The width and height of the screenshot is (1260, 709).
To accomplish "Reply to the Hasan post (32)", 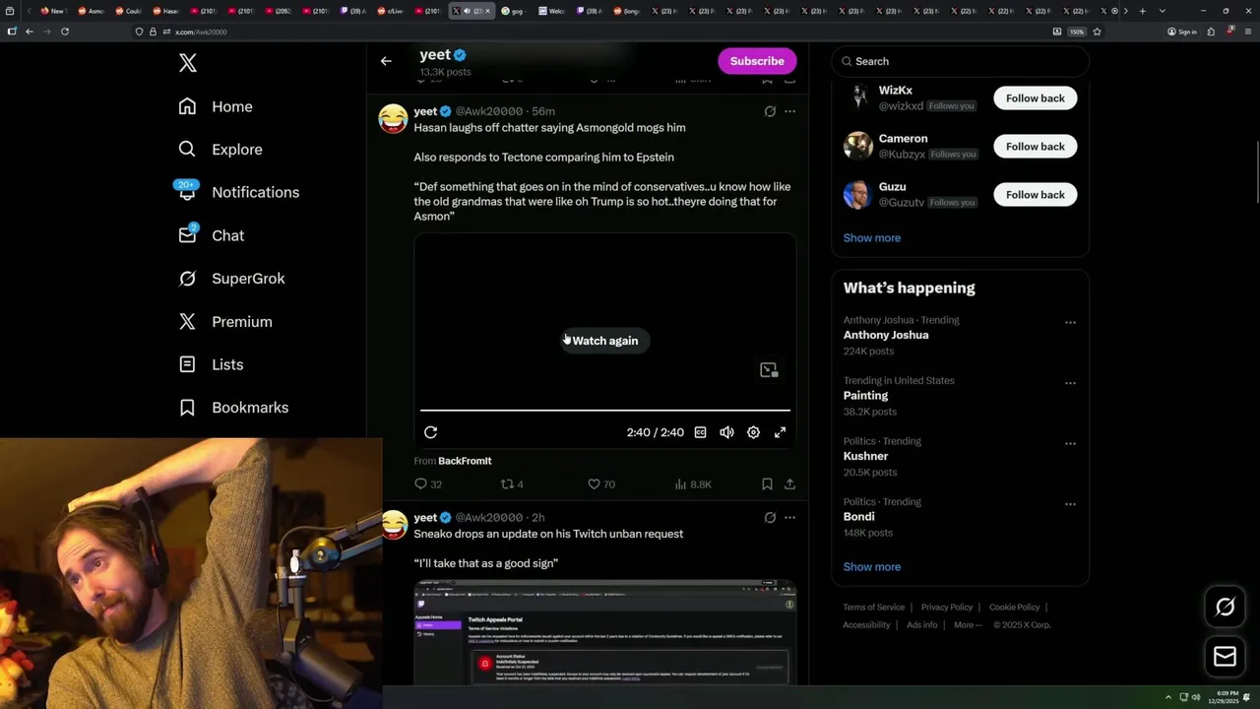I will coord(428,484).
